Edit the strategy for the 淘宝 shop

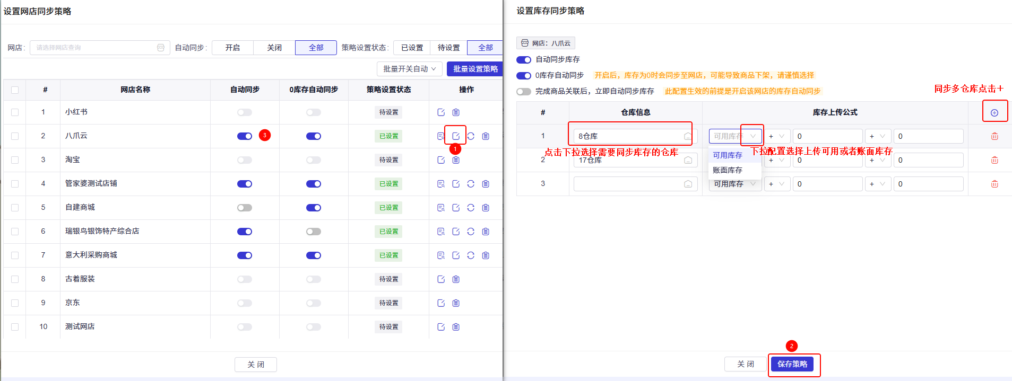tap(441, 160)
